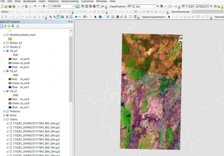Zoom to full extent globe
This screenshot has width=224, height=156.
pos(62,17)
